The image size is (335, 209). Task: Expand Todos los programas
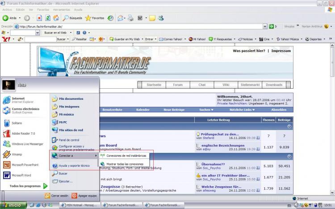[29, 186]
